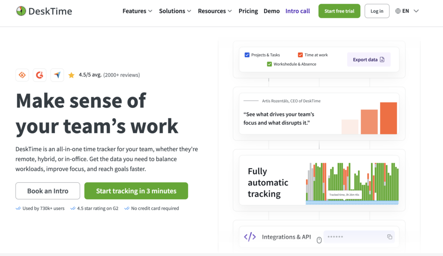Expand the Resources dropdown chevron
This screenshot has height=256, width=443.
tap(230, 11)
